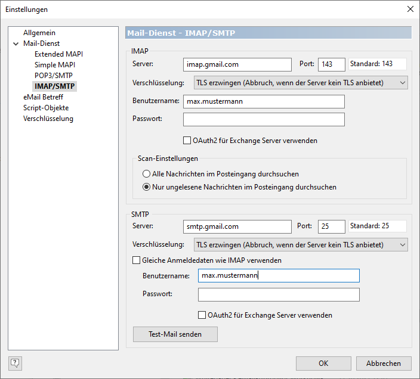Enable OAuth2 for Exchange under IMAP

(187, 141)
